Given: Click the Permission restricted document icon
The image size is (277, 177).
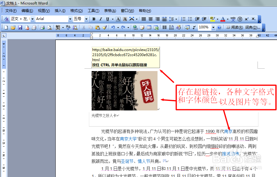Looking at the screenshot, I should click(27, 27).
